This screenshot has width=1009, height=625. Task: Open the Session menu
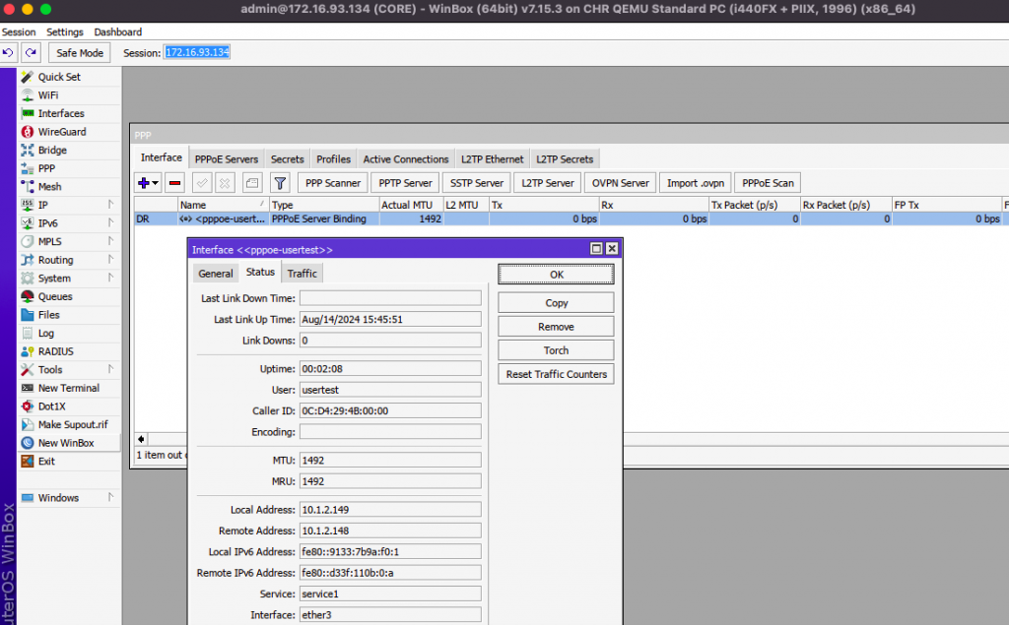coord(18,31)
